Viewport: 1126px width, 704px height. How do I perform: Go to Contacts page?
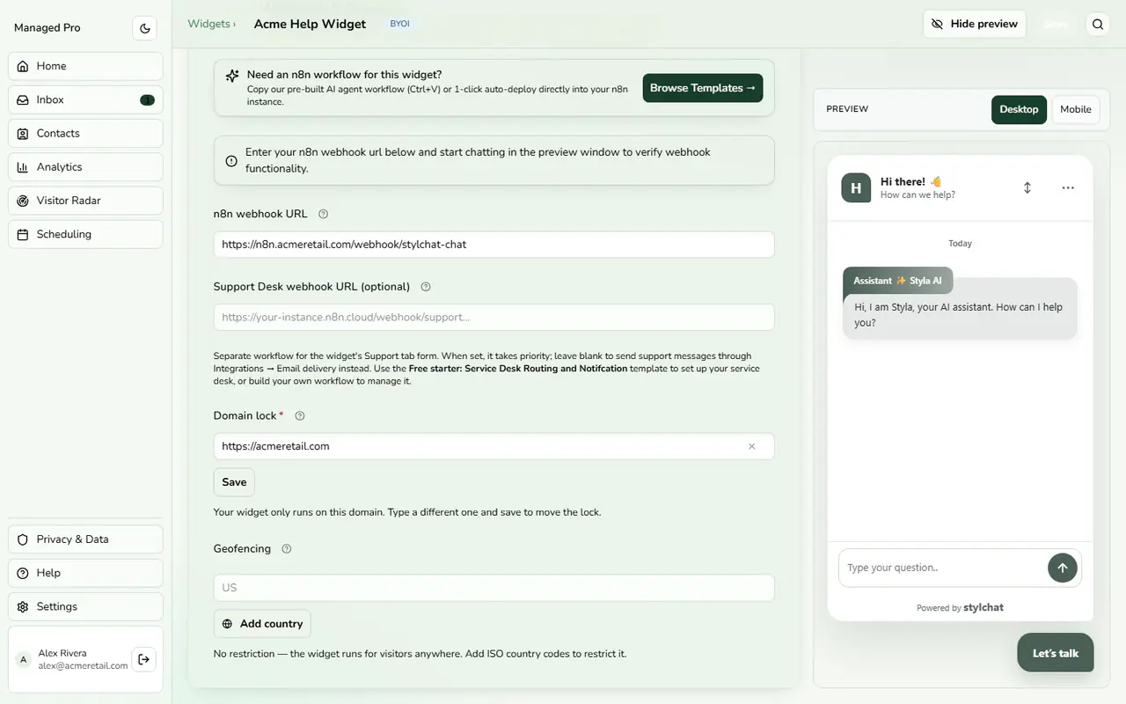(x=85, y=134)
